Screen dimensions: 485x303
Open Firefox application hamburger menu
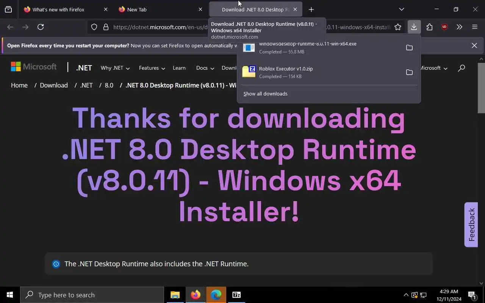(x=475, y=27)
